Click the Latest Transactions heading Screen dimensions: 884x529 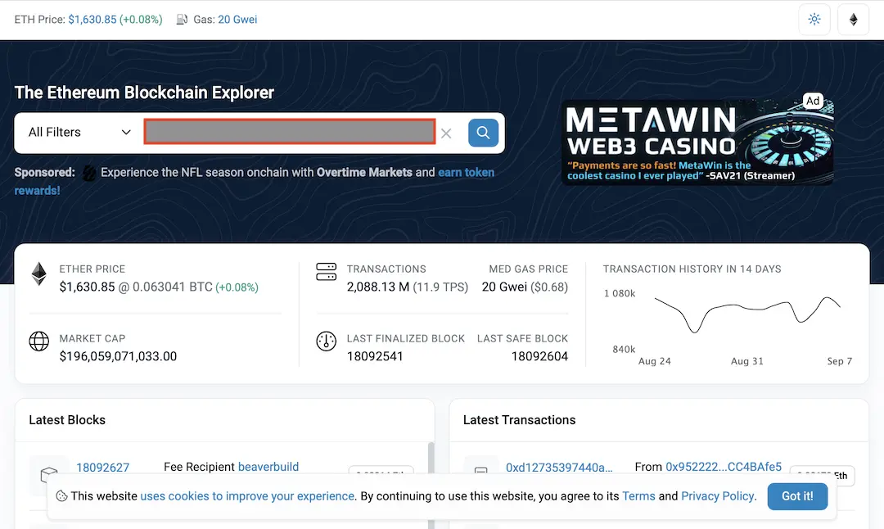tap(519, 420)
